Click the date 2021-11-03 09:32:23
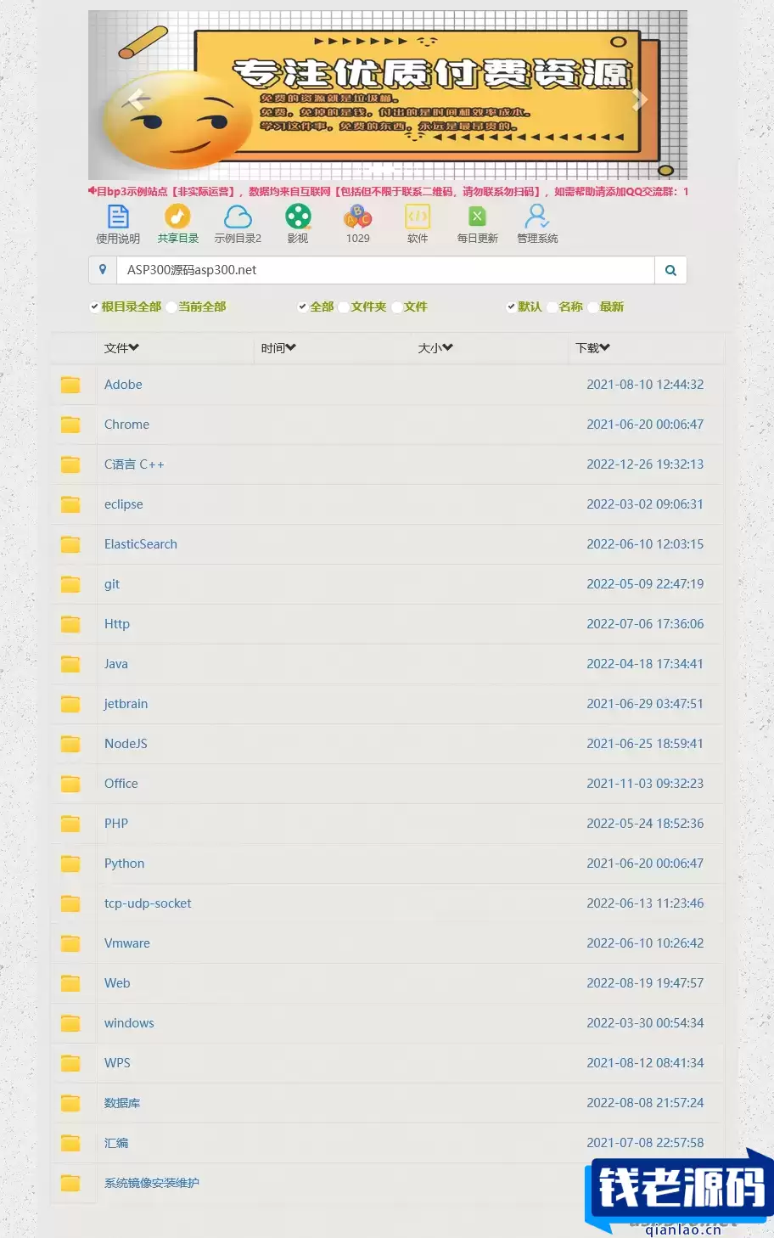The height and width of the screenshot is (1238, 774). tap(645, 784)
